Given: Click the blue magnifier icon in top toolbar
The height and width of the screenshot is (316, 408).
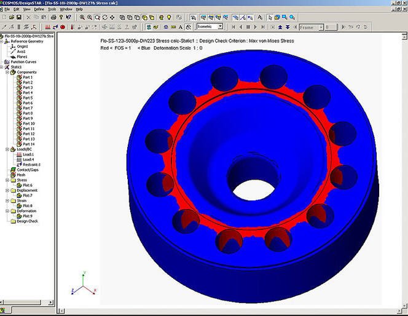Looking at the screenshot, I should coord(292,17).
